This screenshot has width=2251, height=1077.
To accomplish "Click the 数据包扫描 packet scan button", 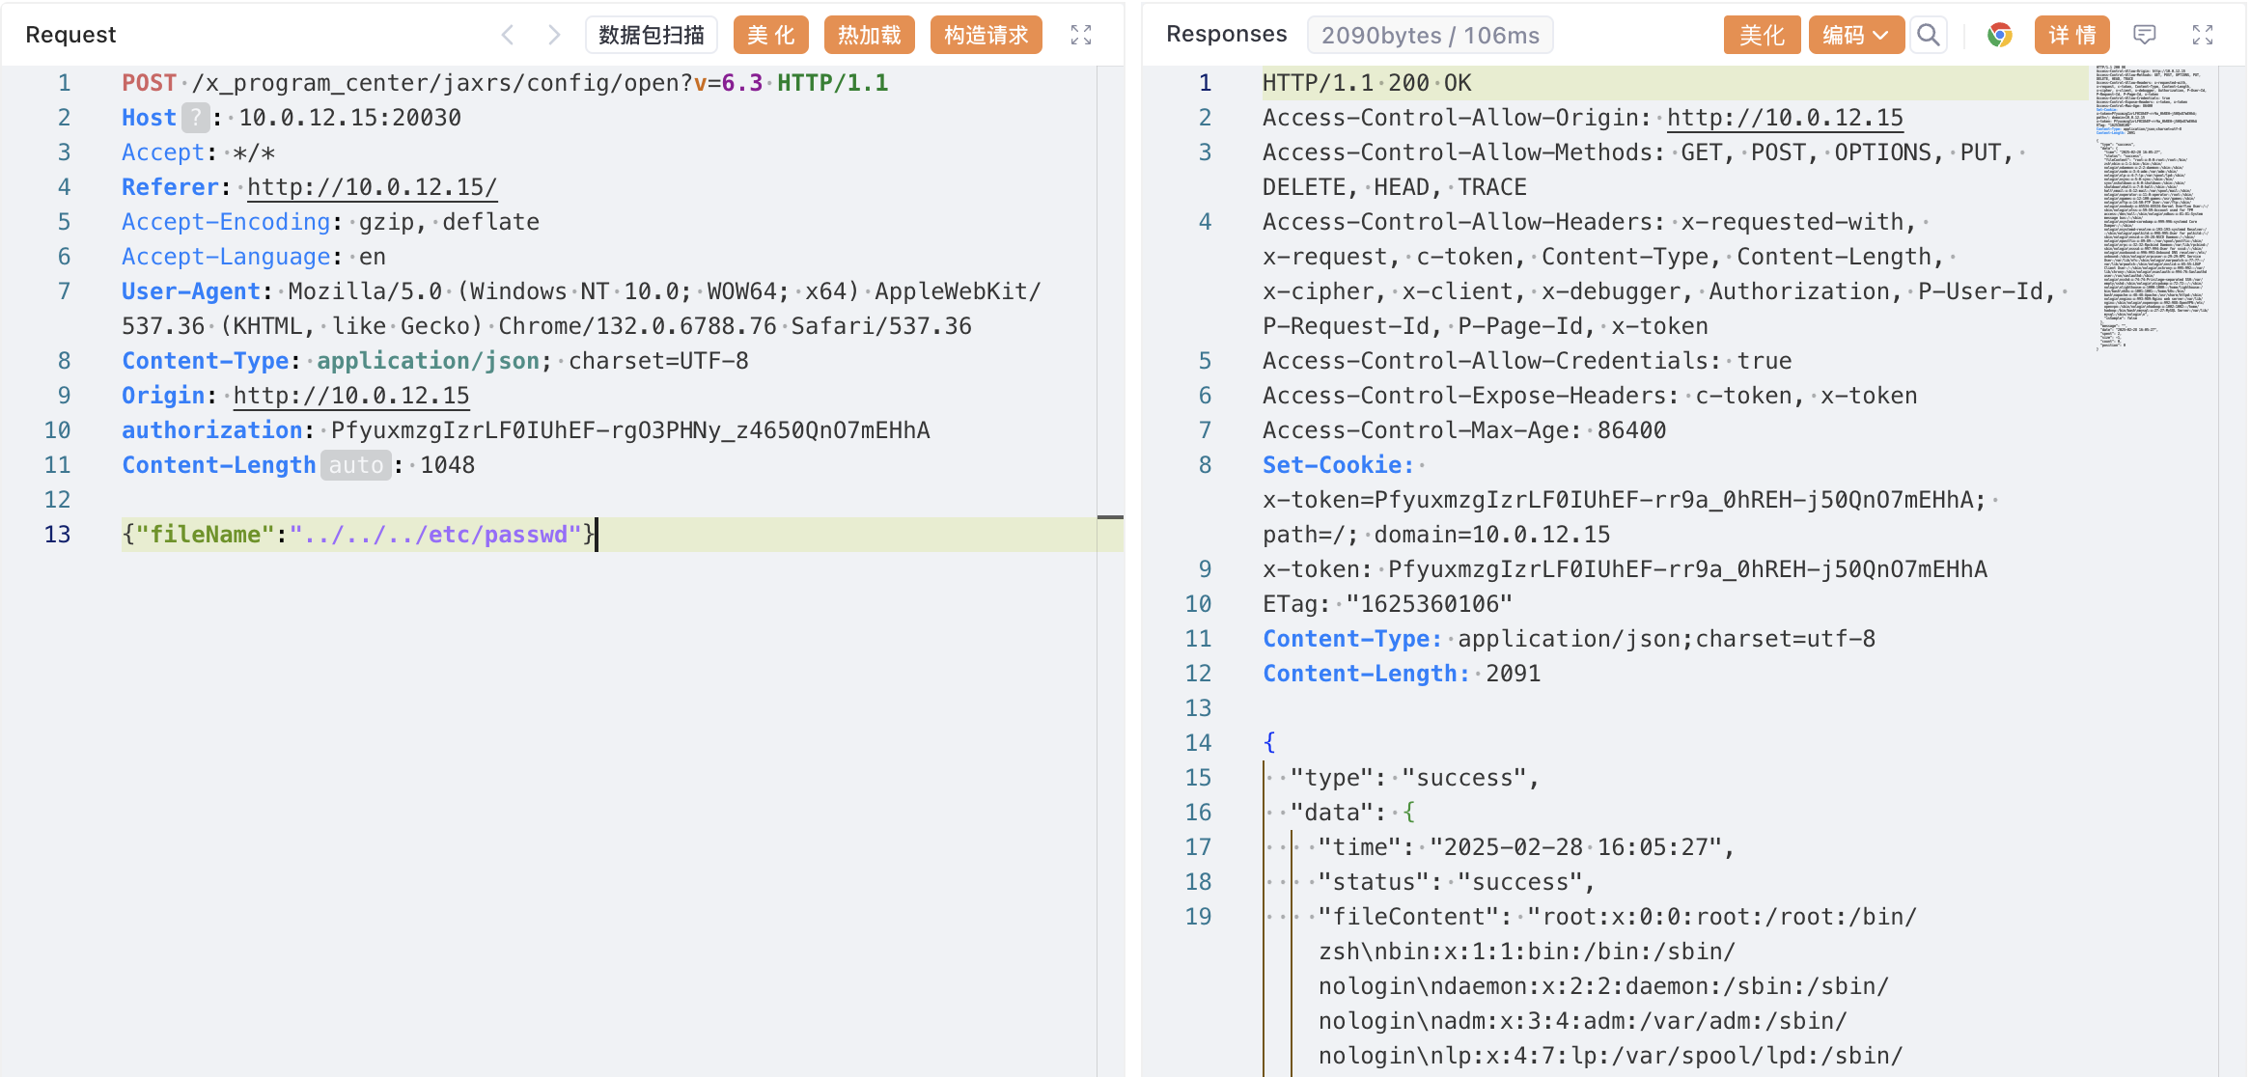I will point(652,36).
